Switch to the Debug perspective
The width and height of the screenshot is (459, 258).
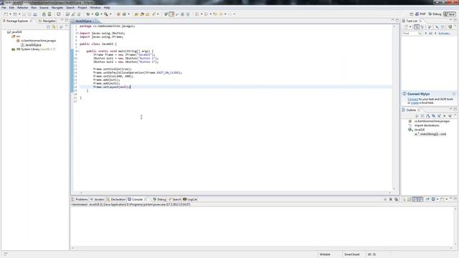[x=435, y=14]
